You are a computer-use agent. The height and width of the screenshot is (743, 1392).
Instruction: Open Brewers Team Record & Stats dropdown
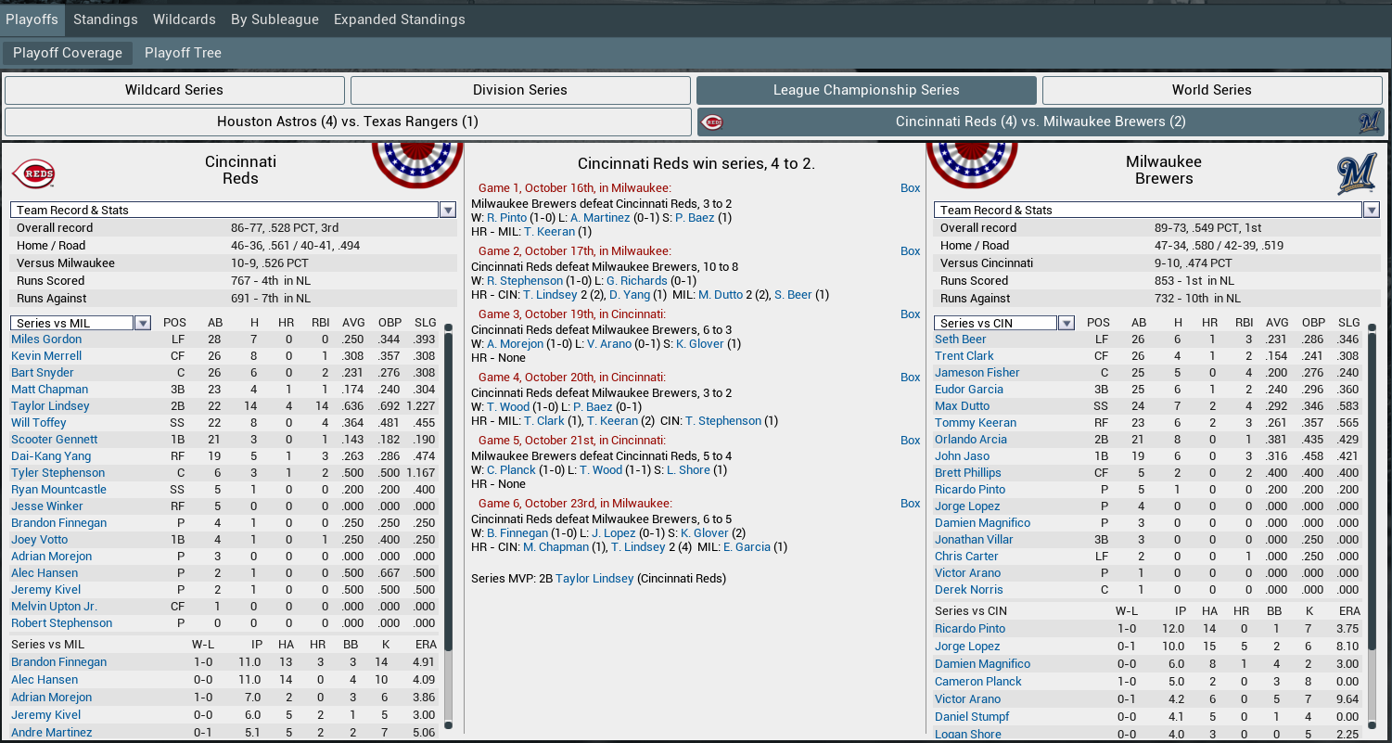click(1371, 211)
